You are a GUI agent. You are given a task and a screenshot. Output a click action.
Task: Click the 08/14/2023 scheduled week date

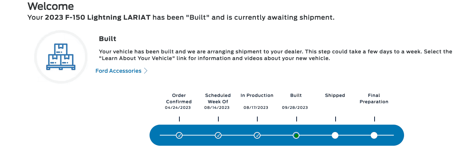coord(217,107)
